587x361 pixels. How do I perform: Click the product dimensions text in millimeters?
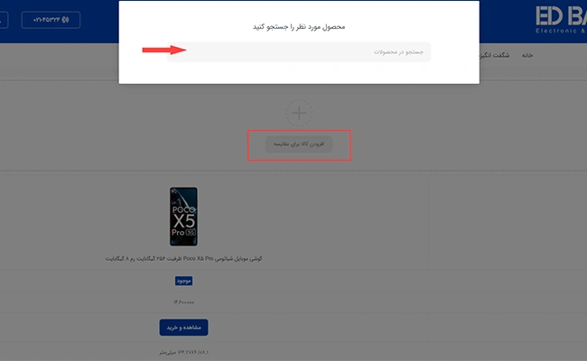[x=183, y=352]
